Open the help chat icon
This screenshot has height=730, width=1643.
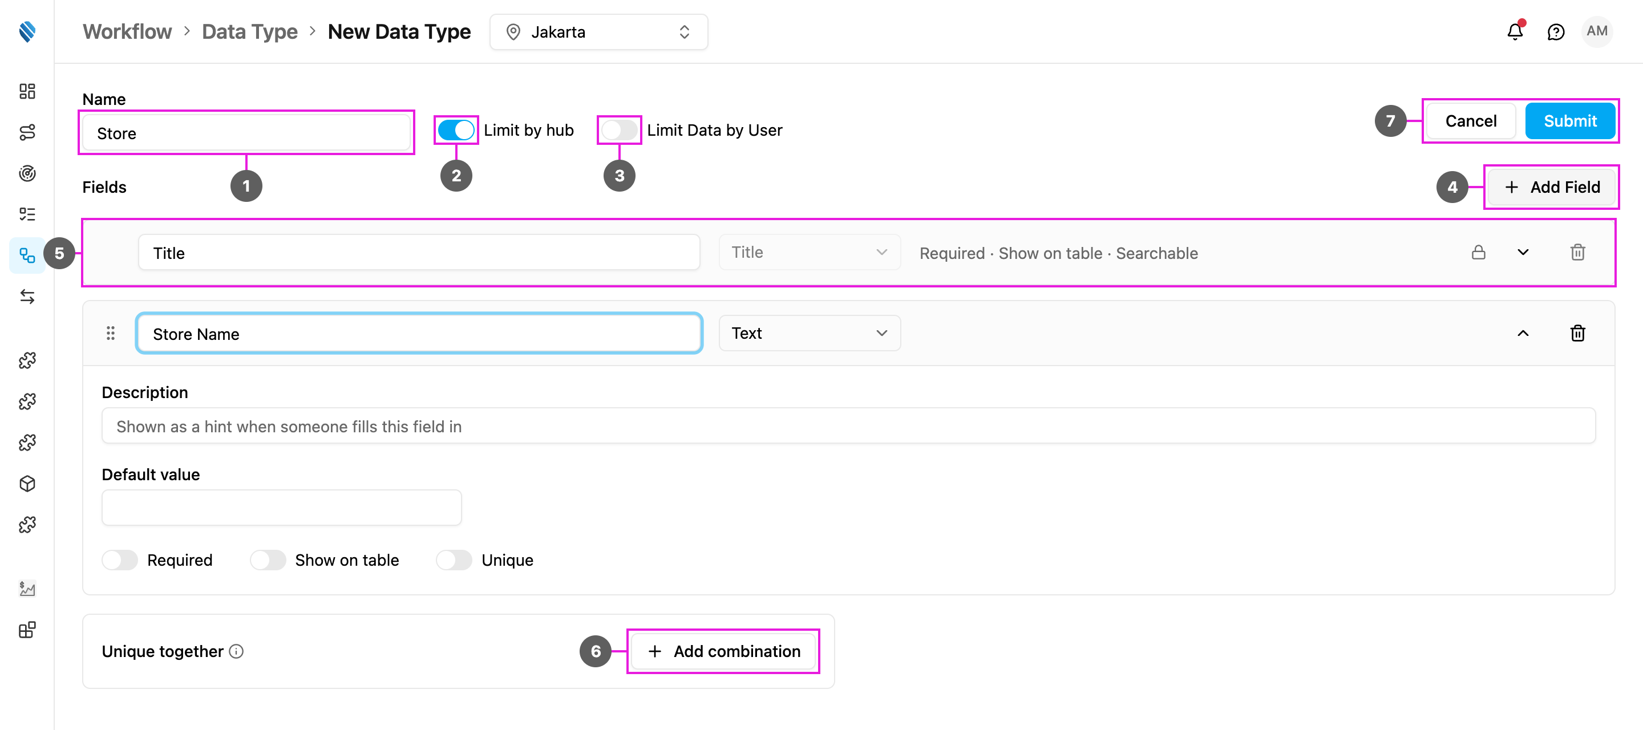point(1556,31)
